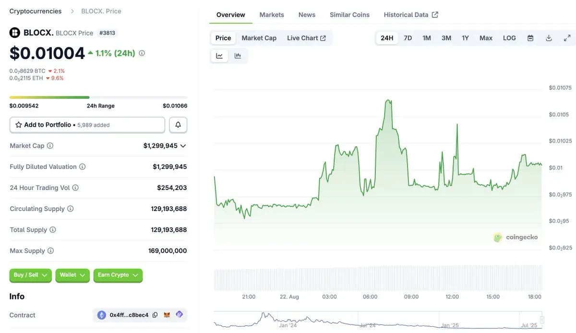Click the 24h high value $0.01066

175,106
